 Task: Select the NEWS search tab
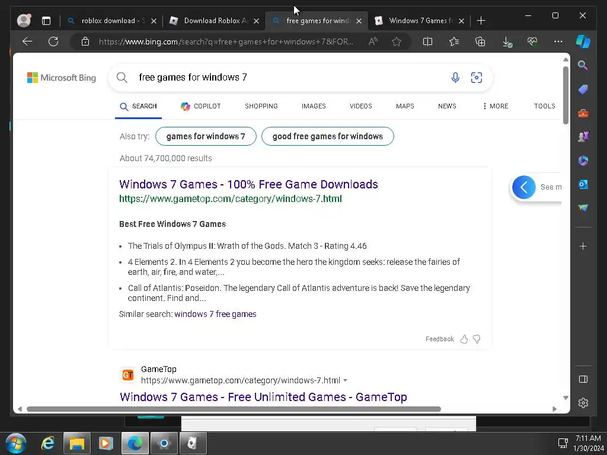coord(447,106)
